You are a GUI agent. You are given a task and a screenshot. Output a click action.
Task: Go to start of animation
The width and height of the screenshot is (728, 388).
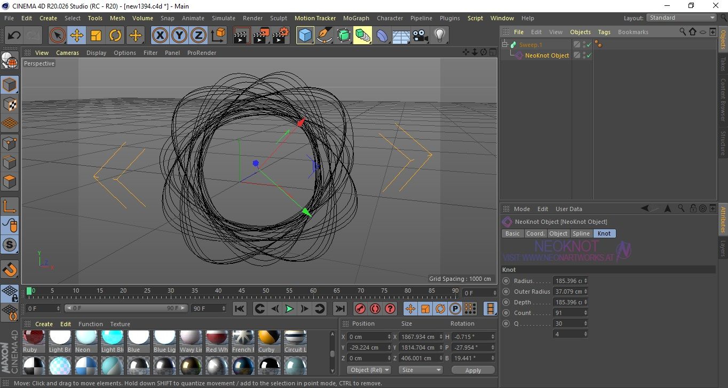(240, 309)
